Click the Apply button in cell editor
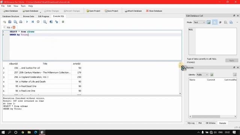The height and width of the screenshot is (135, 240). (232, 60)
